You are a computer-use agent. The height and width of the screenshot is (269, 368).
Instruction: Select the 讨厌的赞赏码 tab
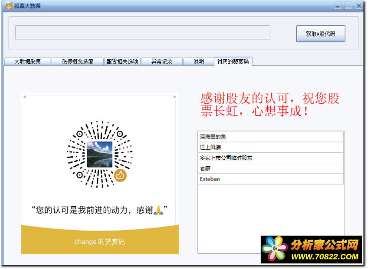click(233, 62)
